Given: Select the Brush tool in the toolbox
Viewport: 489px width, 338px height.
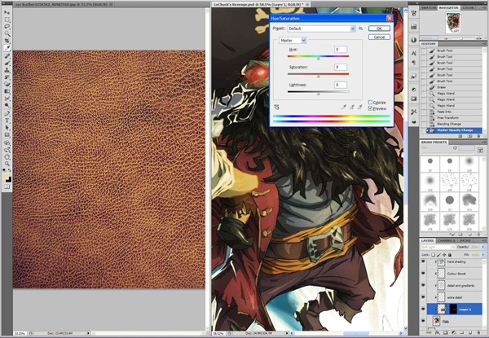Looking at the screenshot, I should coord(7,64).
